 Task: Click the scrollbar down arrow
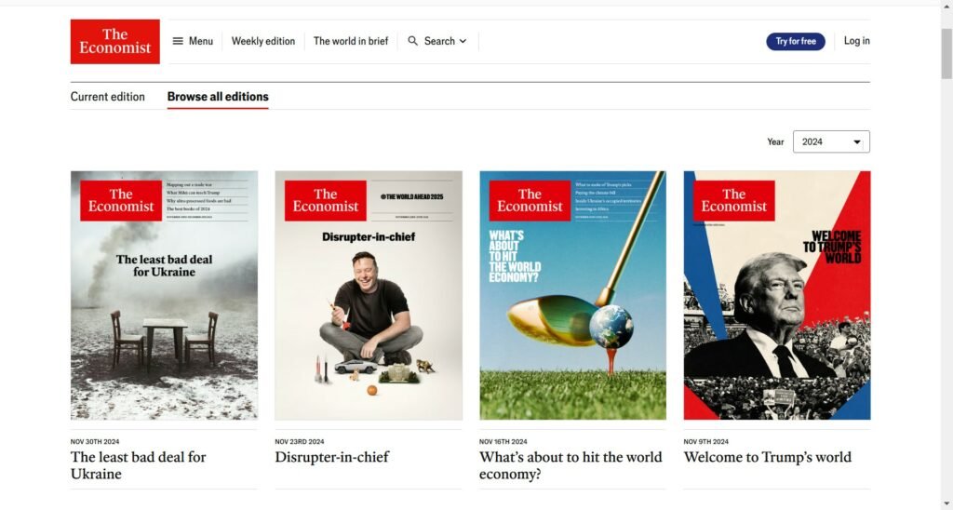(x=946, y=504)
